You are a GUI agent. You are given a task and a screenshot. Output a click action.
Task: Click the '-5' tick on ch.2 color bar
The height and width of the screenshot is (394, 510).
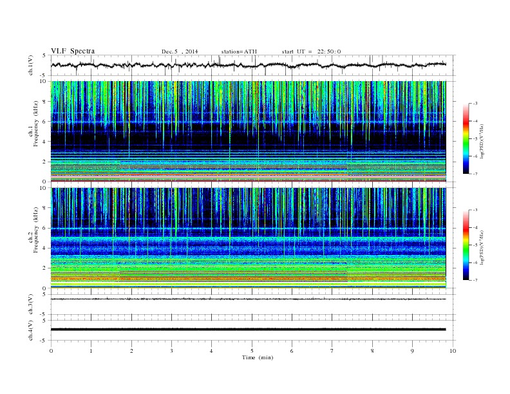point(475,245)
